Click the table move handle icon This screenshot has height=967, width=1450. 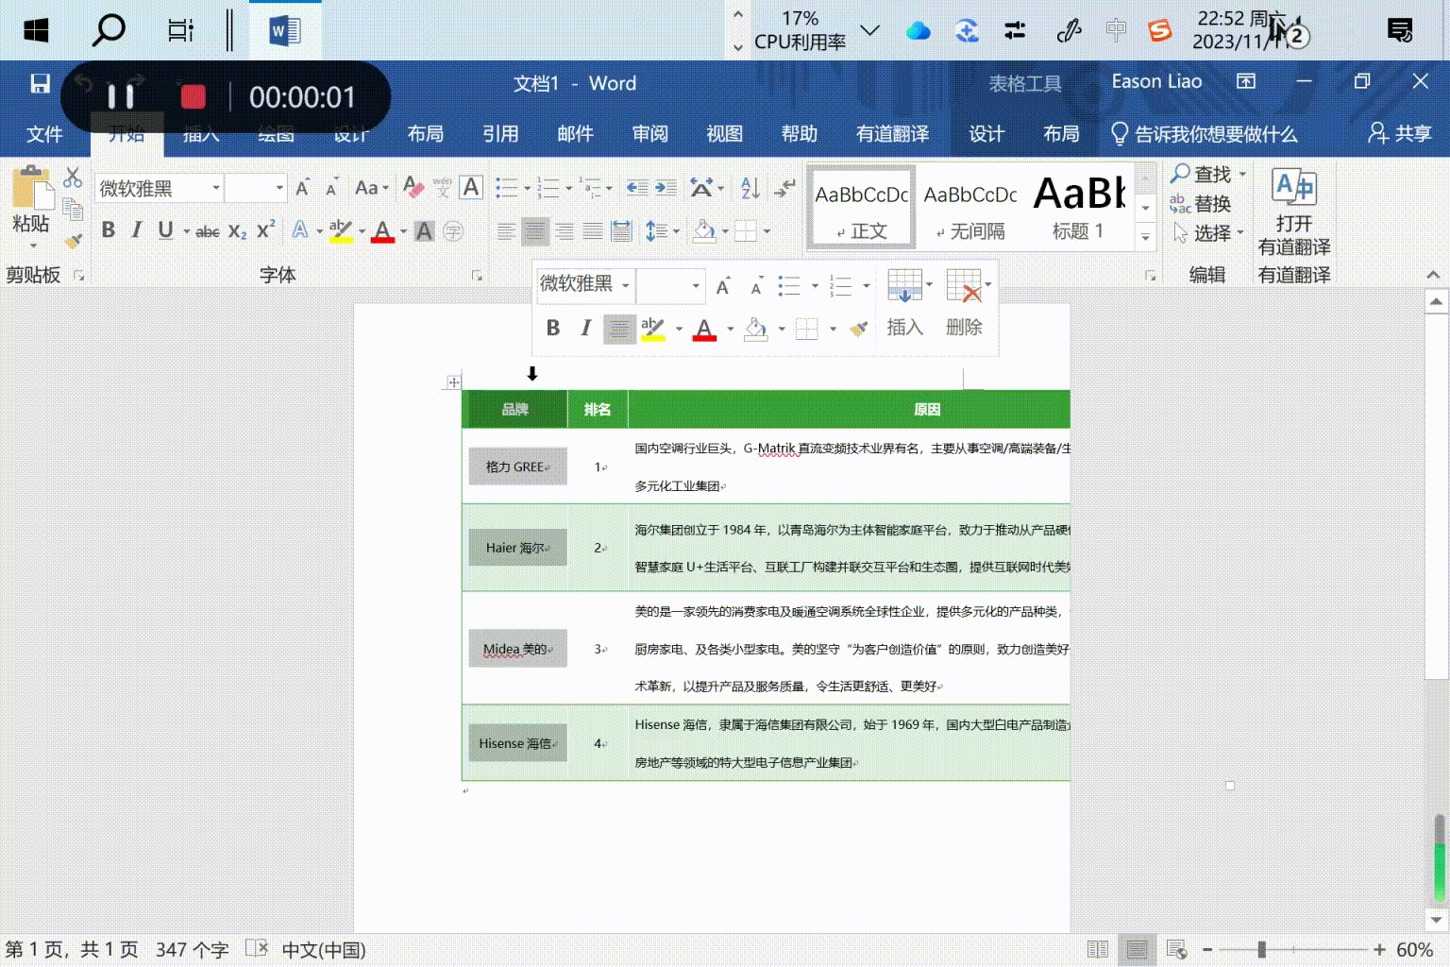click(454, 382)
